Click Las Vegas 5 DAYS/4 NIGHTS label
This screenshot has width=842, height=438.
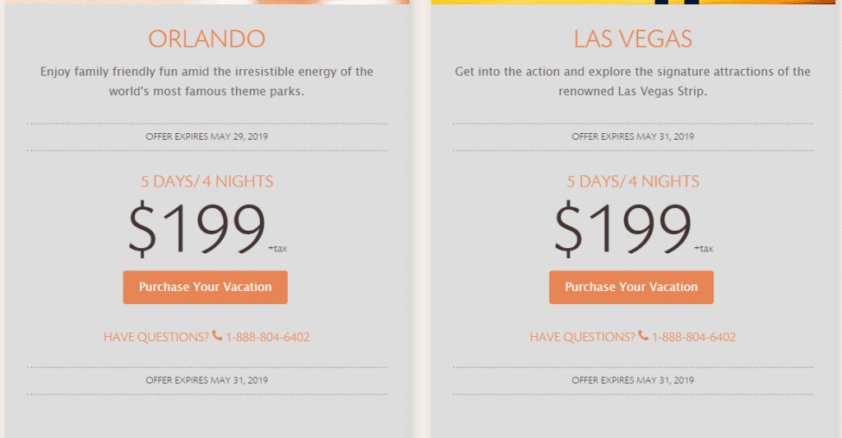point(632,182)
